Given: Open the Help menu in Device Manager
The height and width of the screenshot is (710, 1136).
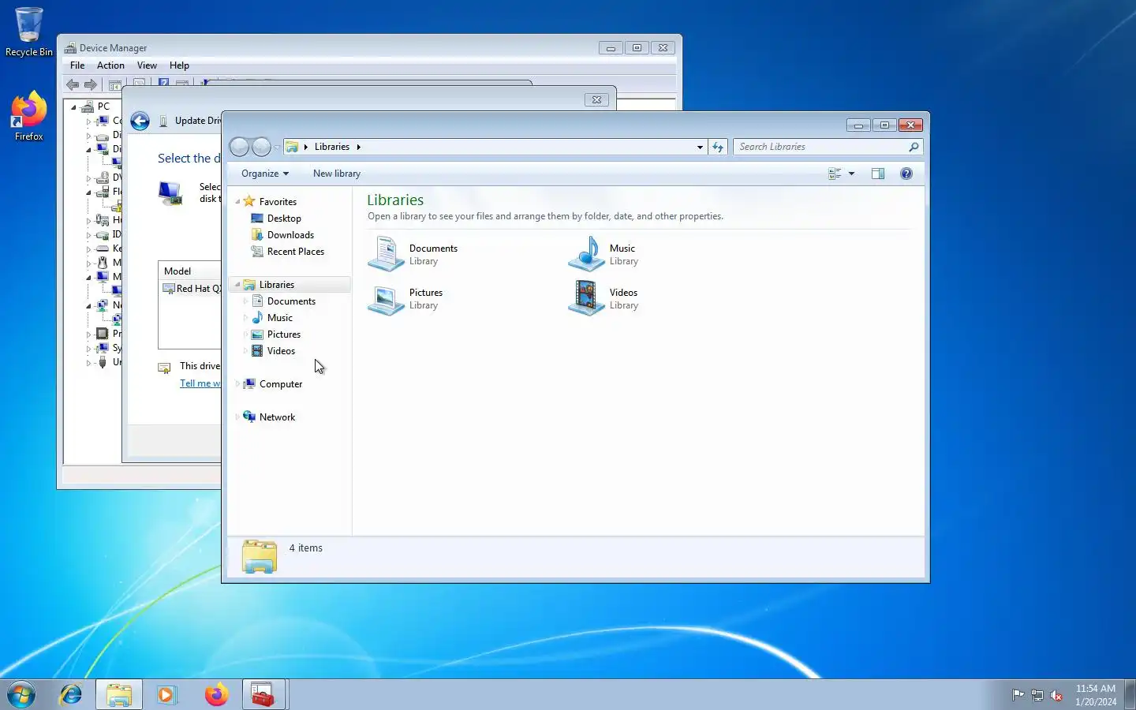Looking at the screenshot, I should pos(179,65).
